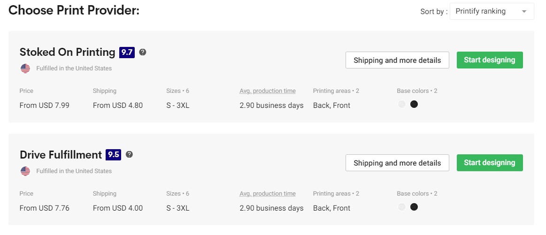Image resolution: width=546 pixels, height=235 pixels.
Task: Click Avg. production time label in Stoked card
Action: click(268, 91)
